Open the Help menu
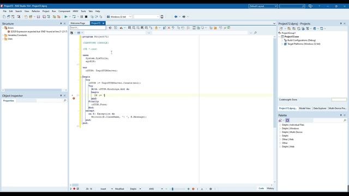 click(98, 11)
